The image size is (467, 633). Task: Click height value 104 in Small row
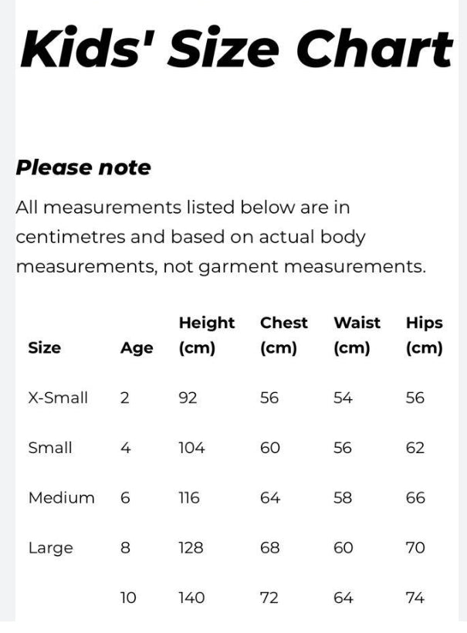pos(191,448)
